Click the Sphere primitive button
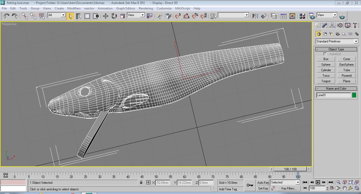 click(326, 65)
